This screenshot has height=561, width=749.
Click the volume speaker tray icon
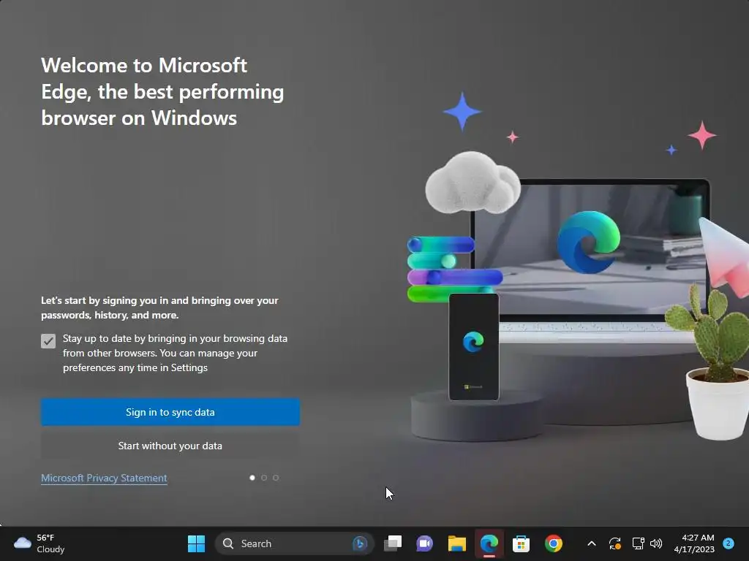(656, 543)
